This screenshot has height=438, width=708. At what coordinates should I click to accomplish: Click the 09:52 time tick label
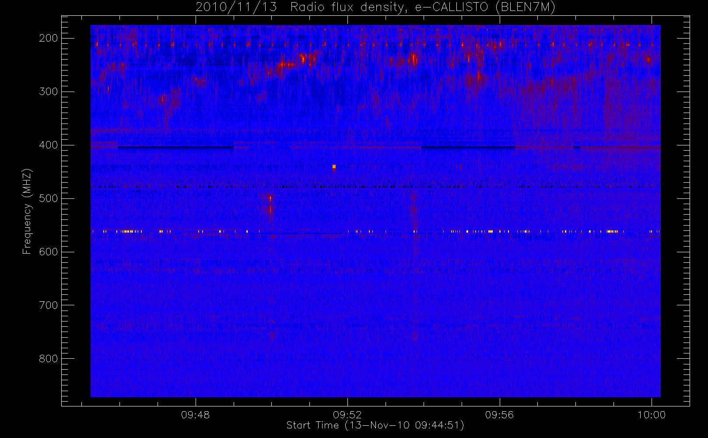[x=347, y=415]
